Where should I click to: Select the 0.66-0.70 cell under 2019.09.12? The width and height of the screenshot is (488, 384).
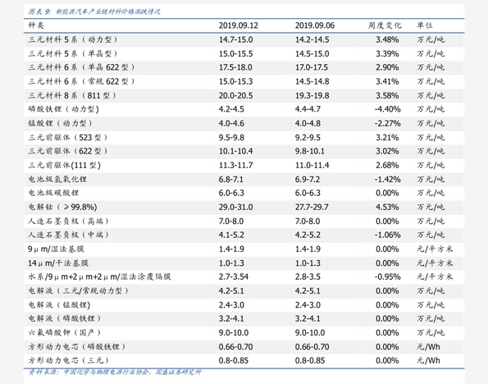(x=235, y=346)
